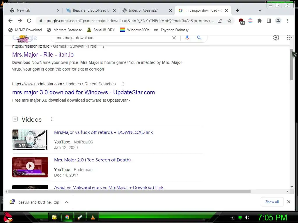Open the uBlock extension showing 13
Screen dimensions: 298x223
[241, 21]
